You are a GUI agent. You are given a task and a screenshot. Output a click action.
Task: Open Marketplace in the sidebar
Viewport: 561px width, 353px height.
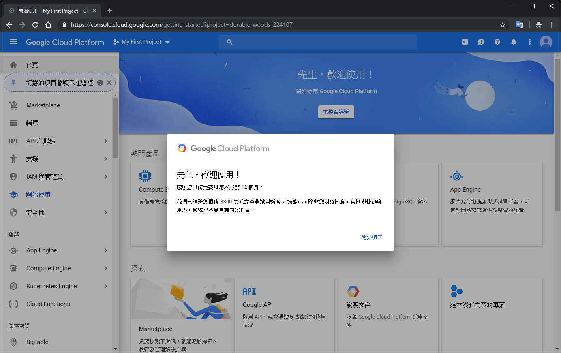tap(56, 105)
